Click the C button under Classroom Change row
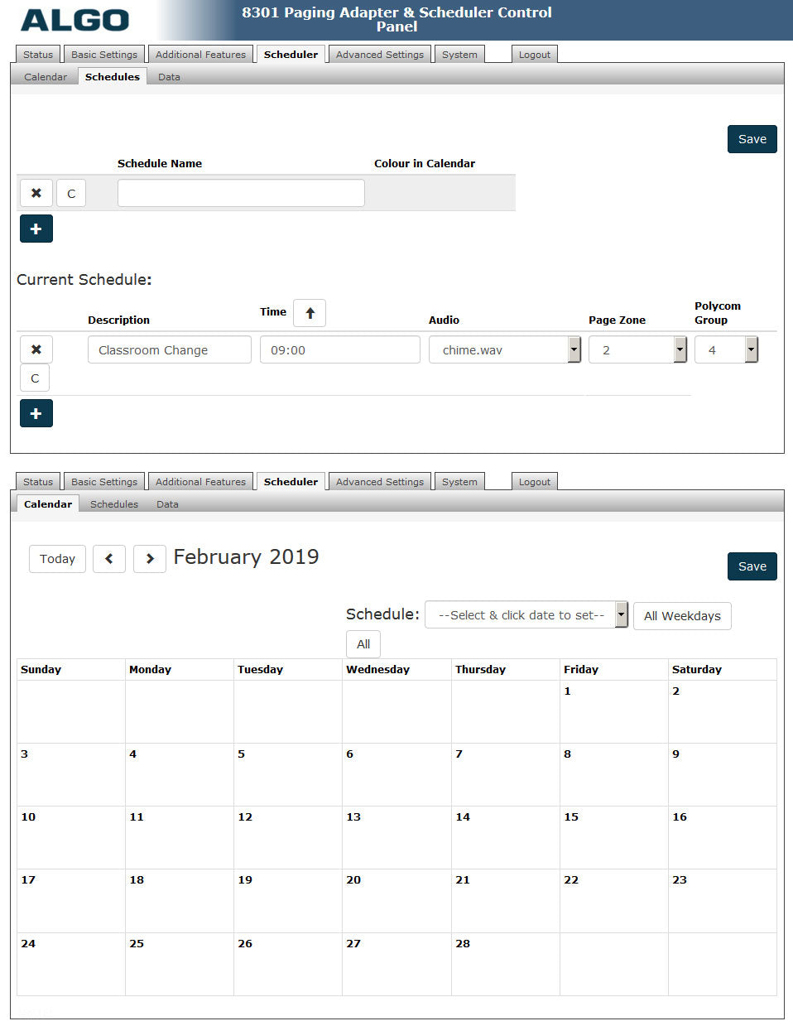 point(35,378)
